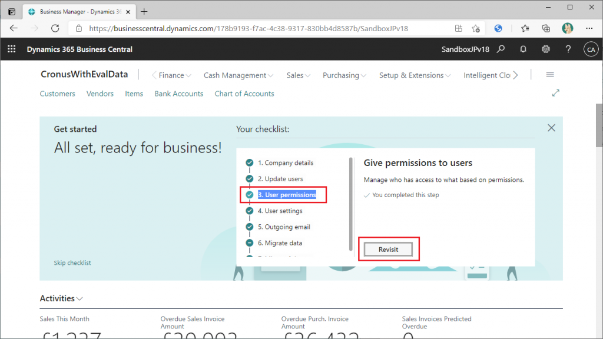The width and height of the screenshot is (603, 339).
Task: Open browser settings and more ellipsis
Action: coord(589,28)
